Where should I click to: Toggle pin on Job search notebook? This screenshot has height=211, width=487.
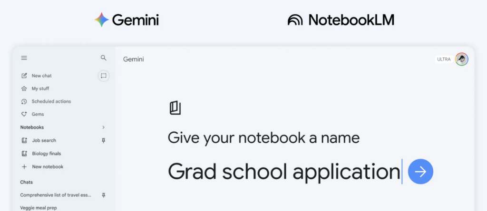tap(104, 140)
